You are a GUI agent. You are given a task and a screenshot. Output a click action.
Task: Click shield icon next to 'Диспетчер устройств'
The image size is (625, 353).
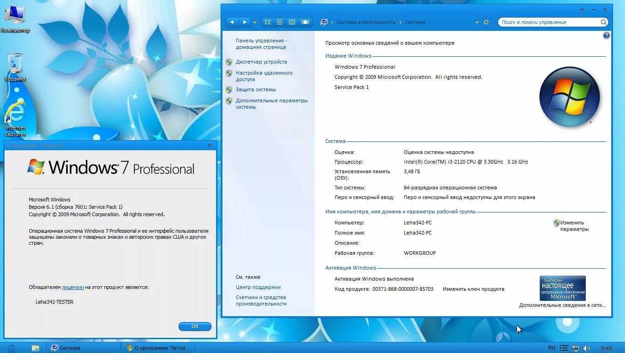pyautogui.click(x=229, y=62)
